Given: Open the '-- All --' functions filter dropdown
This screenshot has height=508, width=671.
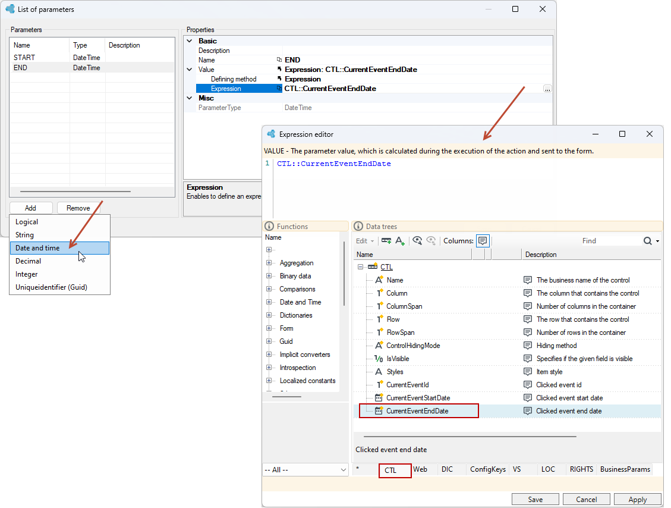Looking at the screenshot, I should [x=305, y=470].
